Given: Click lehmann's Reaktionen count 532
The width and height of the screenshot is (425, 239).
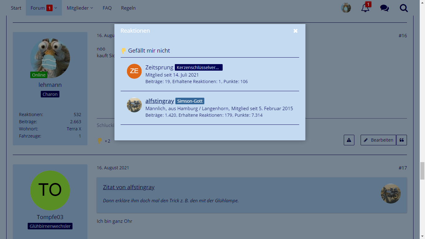Looking at the screenshot, I should pyautogui.click(x=77, y=115).
